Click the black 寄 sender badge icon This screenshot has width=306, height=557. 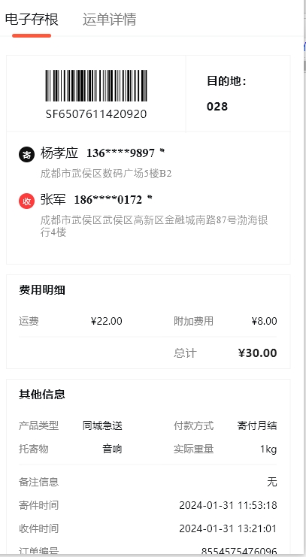[x=26, y=155]
